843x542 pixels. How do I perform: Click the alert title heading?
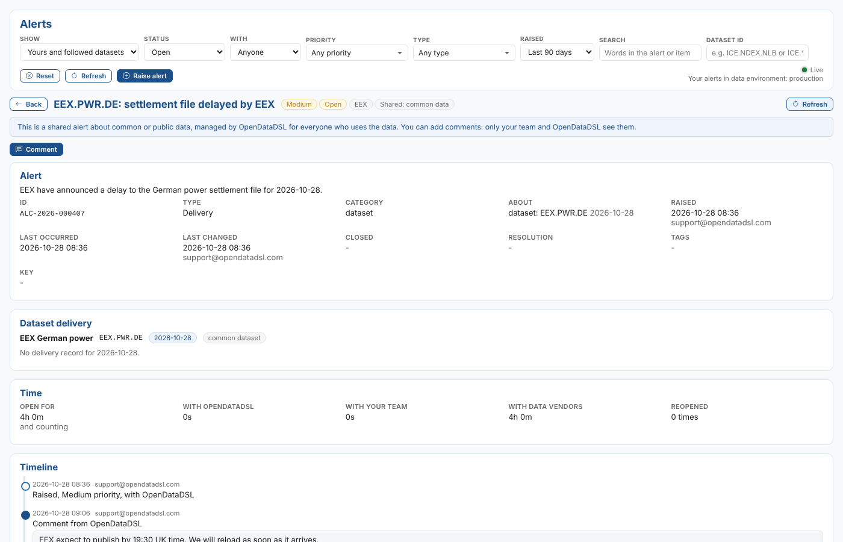(x=164, y=104)
